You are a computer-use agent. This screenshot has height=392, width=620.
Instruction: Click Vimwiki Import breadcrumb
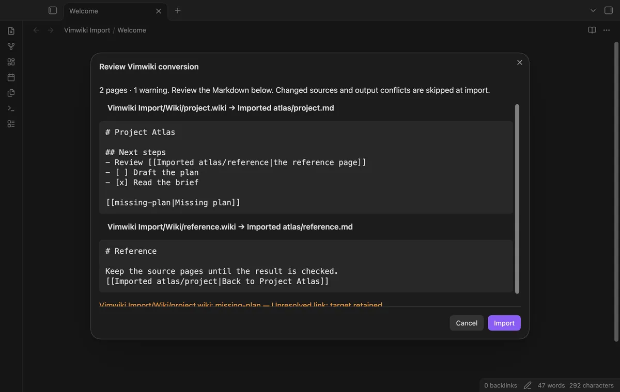tap(87, 30)
